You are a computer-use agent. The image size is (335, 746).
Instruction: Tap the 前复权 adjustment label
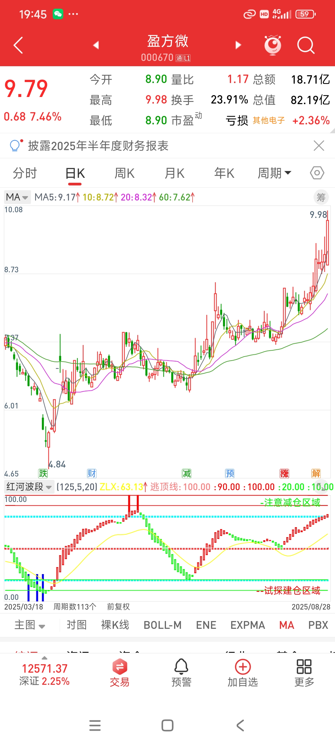click(118, 607)
